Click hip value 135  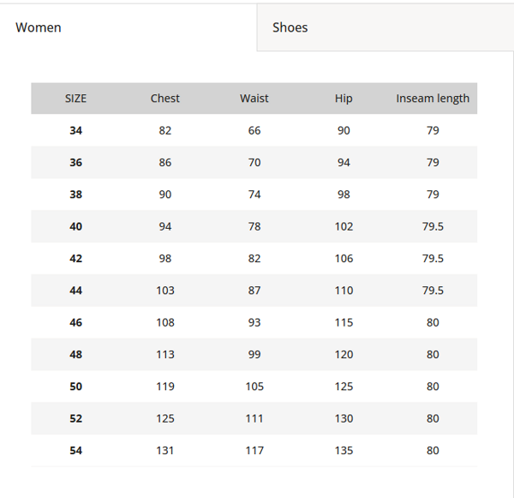point(344,451)
